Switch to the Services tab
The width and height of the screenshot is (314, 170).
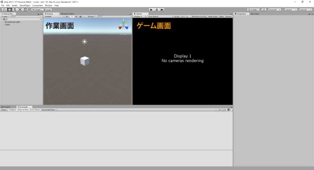pyautogui.click(x=254, y=14)
